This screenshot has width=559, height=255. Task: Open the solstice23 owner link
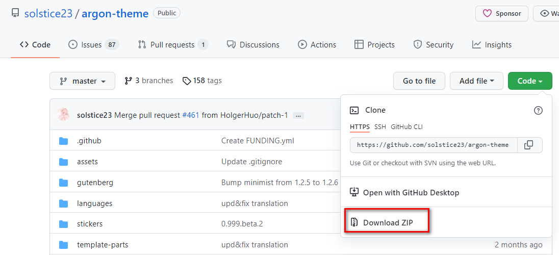[48, 14]
